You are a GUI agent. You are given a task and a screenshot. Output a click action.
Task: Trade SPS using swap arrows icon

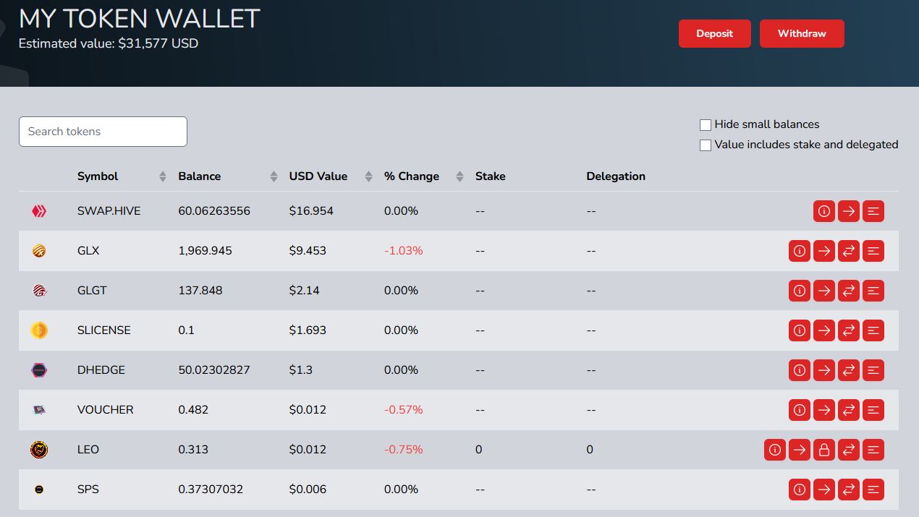849,490
